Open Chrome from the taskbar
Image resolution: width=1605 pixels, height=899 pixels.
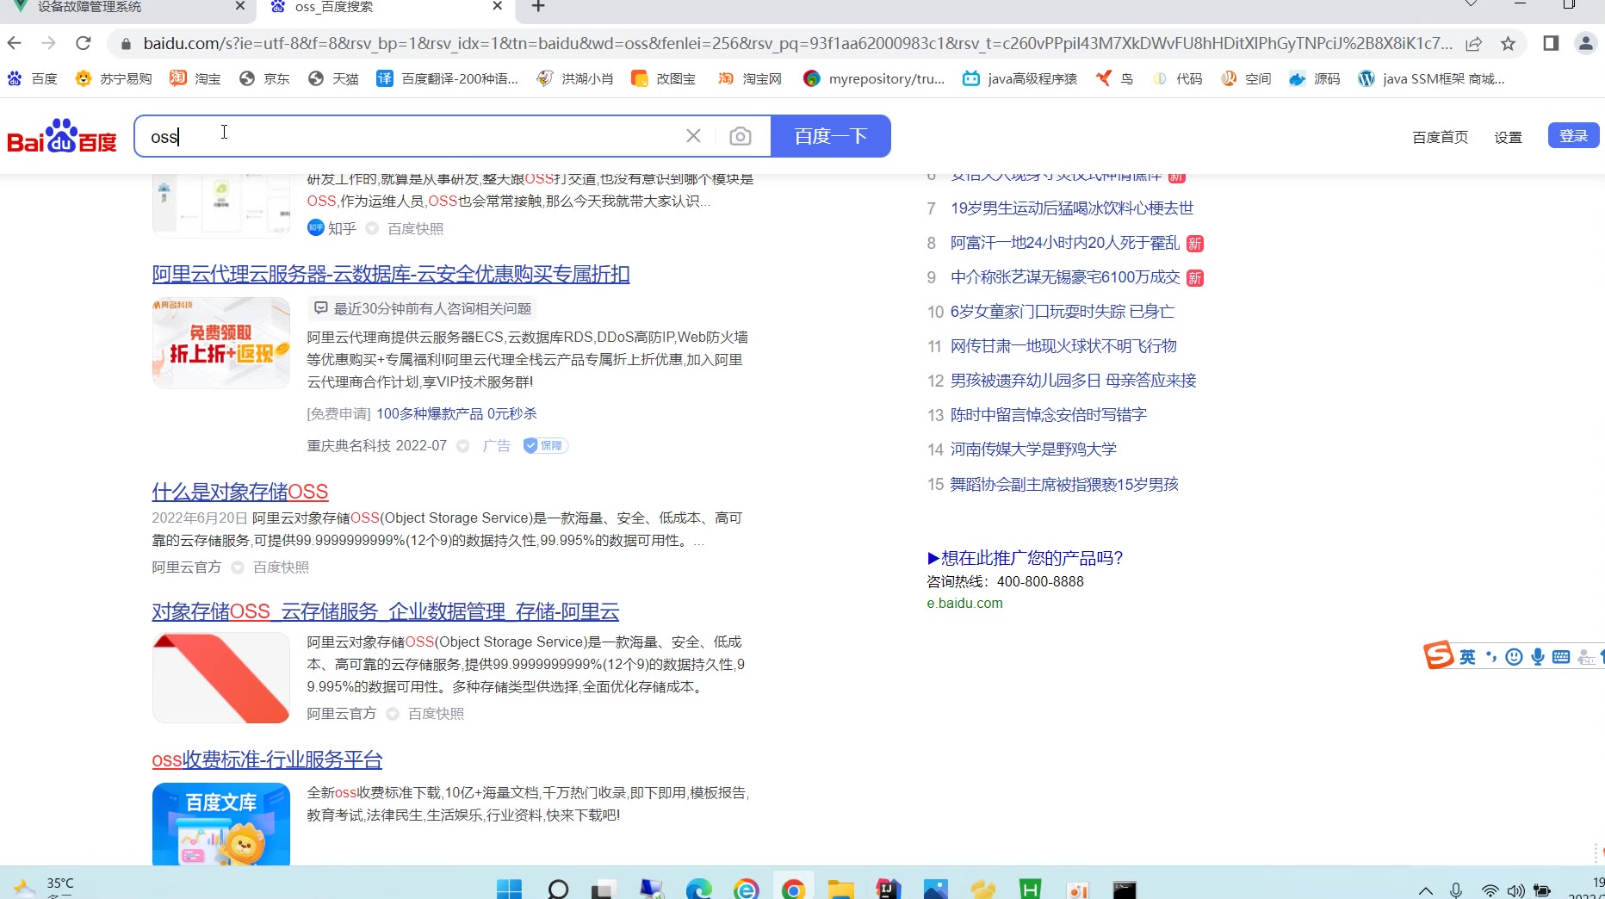point(793,889)
